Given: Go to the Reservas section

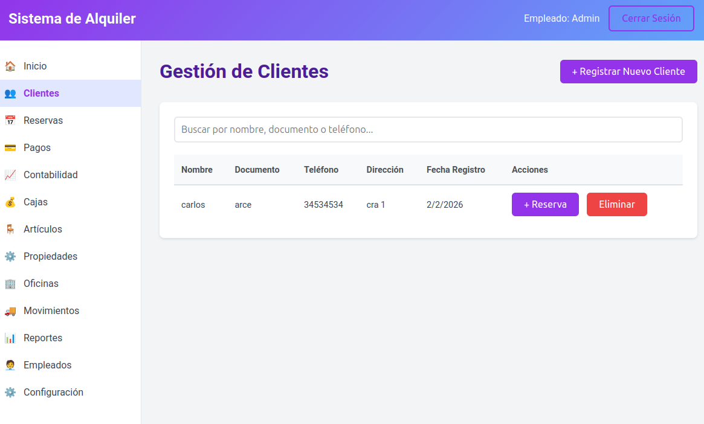Looking at the screenshot, I should (71, 120).
